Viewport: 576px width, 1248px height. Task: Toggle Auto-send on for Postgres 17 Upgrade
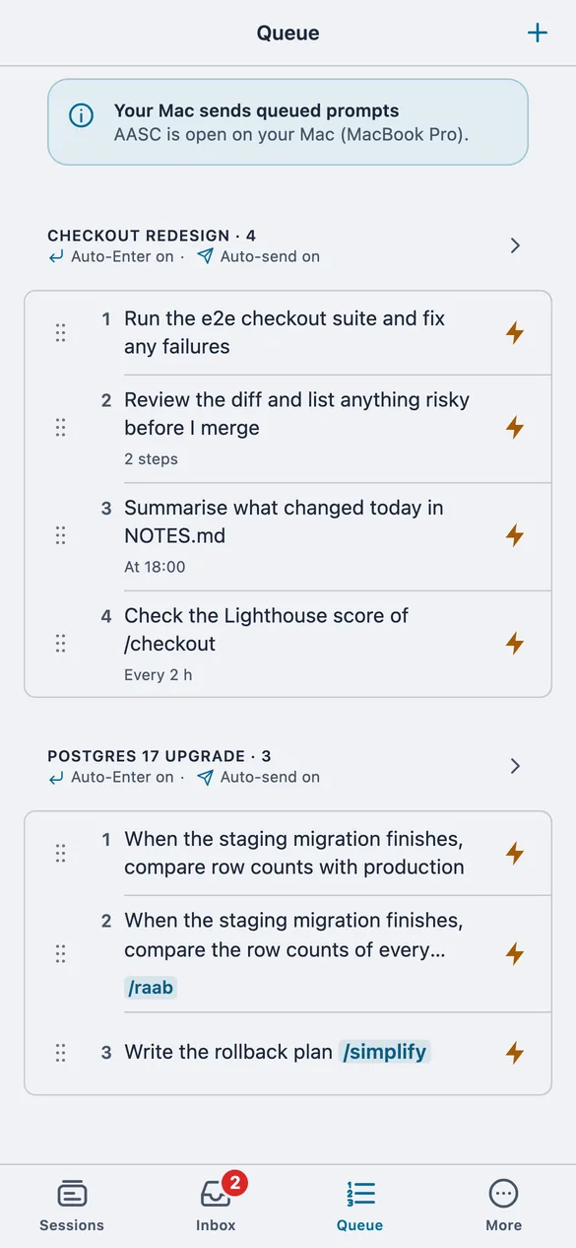point(258,777)
